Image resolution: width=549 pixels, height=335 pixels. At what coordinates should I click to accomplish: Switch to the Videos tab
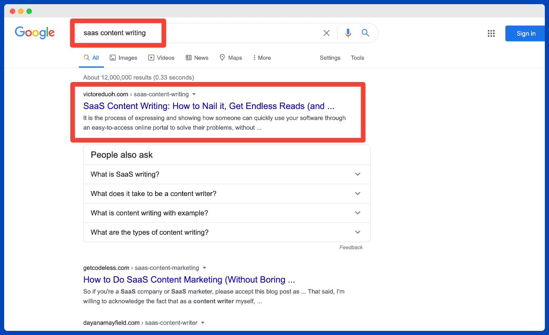tap(161, 58)
